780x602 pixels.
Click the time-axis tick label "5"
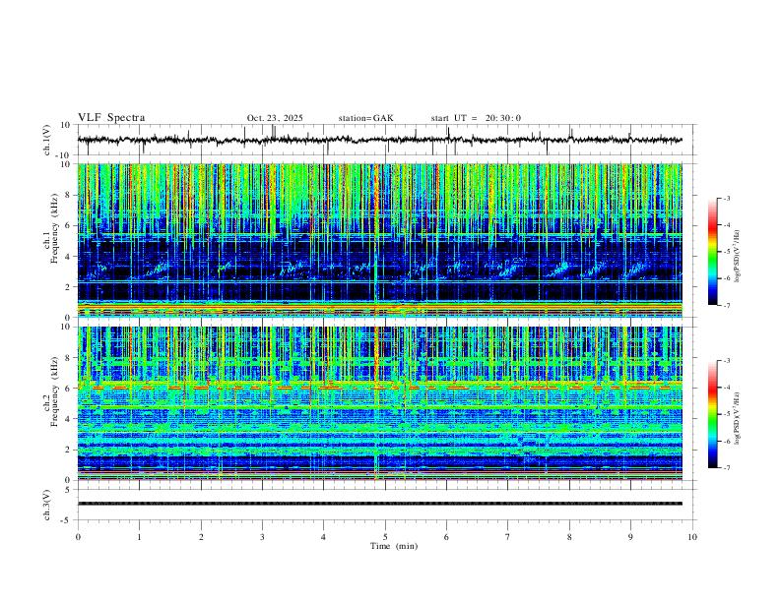pyautogui.click(x=385, y=537)
